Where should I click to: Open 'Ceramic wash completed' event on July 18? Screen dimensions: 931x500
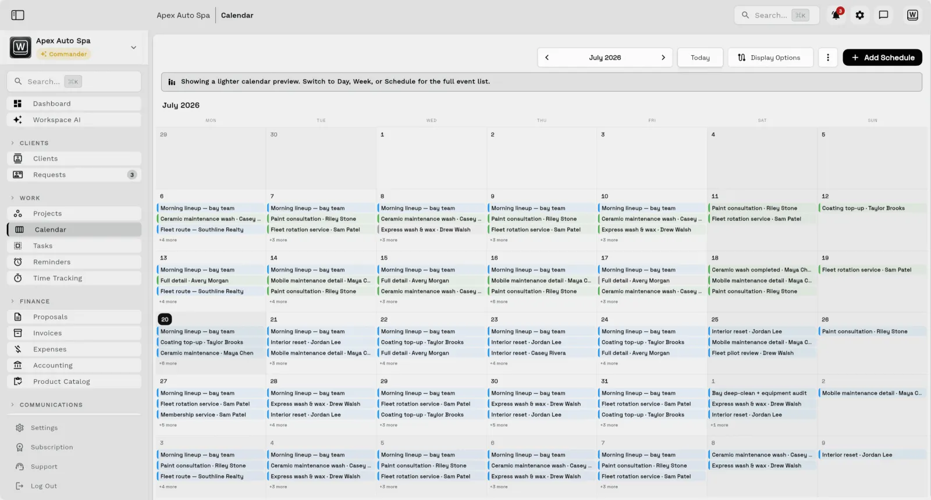tap(762, 270)
